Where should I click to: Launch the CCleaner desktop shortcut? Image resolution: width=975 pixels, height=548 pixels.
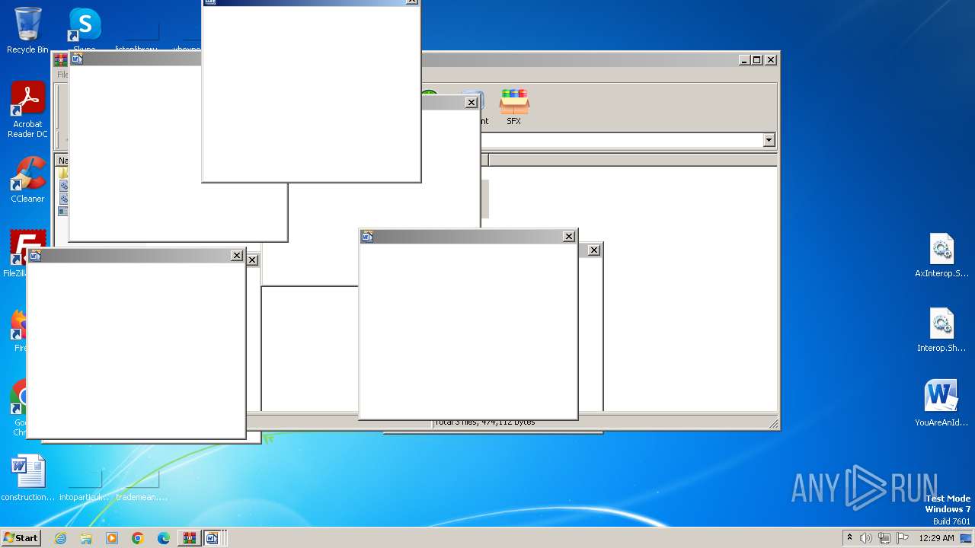[27, 180]
